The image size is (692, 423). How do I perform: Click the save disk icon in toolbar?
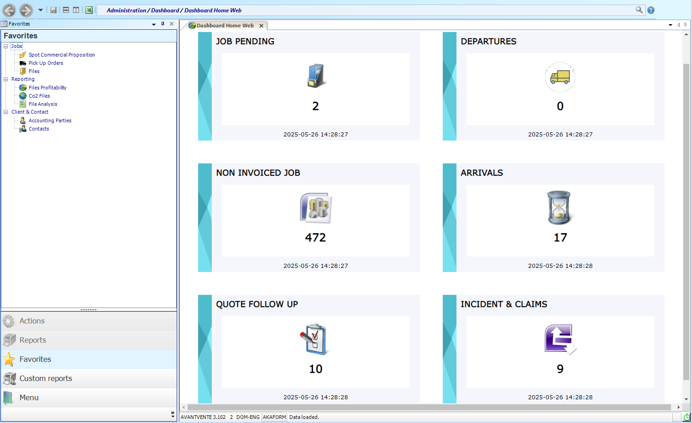pos(53,10)
